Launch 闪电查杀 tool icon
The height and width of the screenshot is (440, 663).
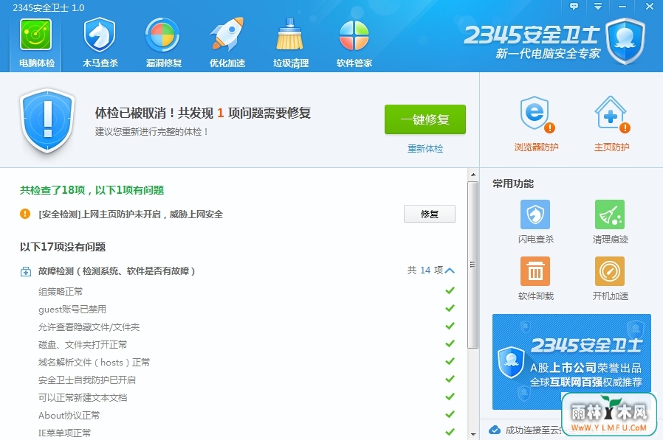(x=535, y=214)
